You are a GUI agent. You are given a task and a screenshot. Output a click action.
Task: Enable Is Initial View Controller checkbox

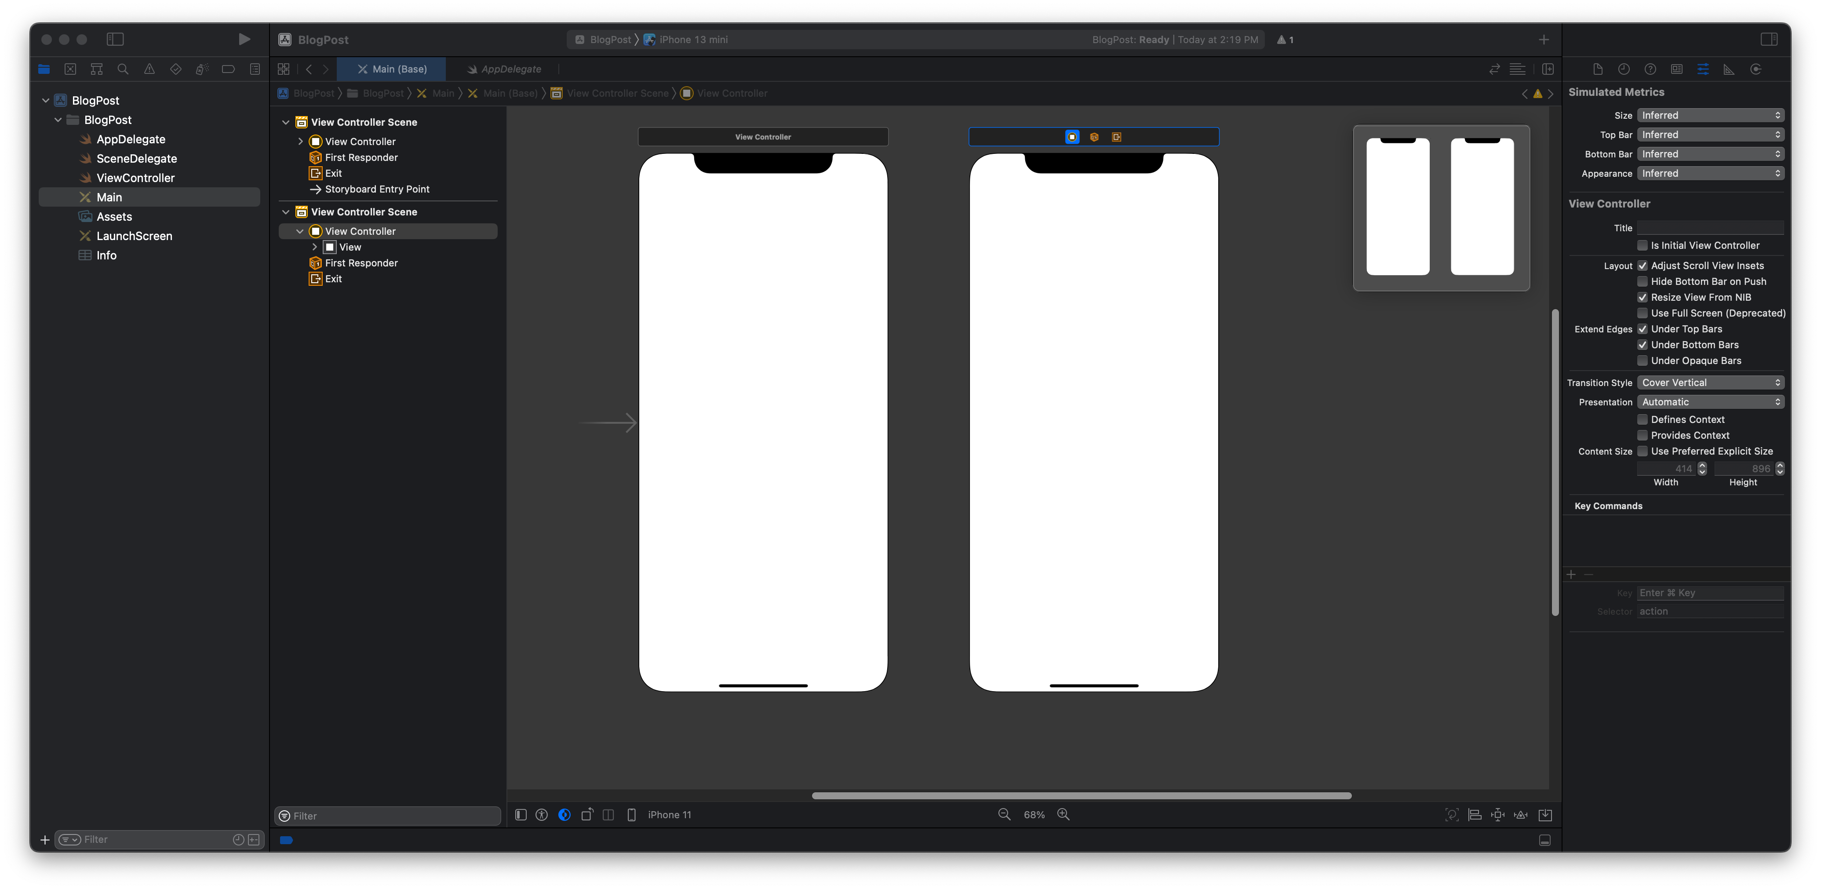(1643, 245)
